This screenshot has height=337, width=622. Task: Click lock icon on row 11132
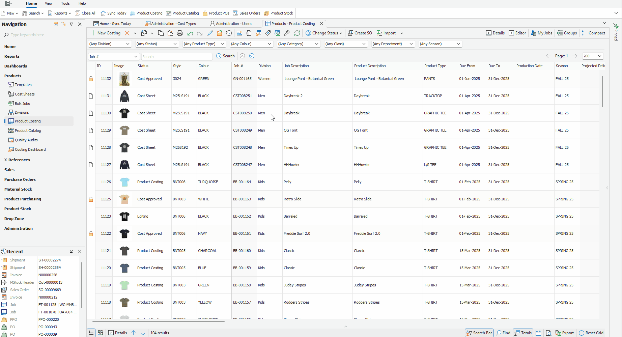pyautogui.click(x=91, y=79)
